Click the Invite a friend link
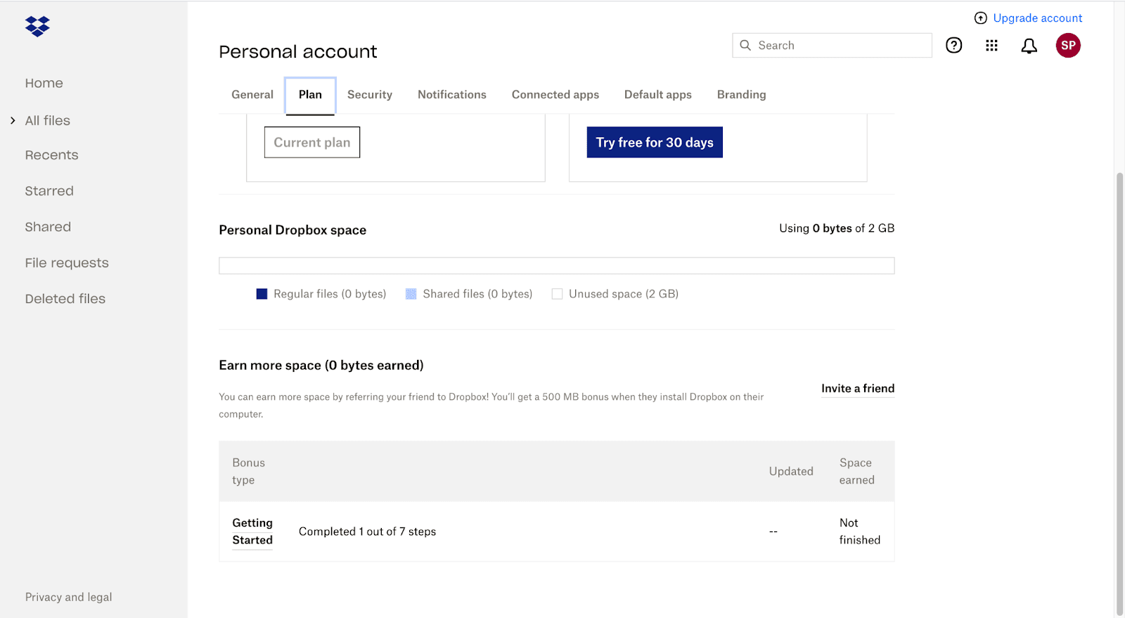This screenshot has width=1125, height=618. point(858,388)
